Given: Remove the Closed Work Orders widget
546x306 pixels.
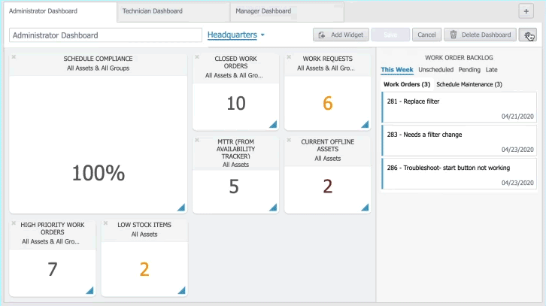Looking at the screenshot, I should point(197,56).
